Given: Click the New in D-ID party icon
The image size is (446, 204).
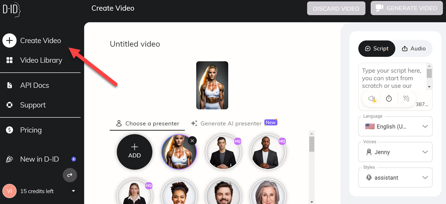Looking at the screenshot, I should pos(10,159).
